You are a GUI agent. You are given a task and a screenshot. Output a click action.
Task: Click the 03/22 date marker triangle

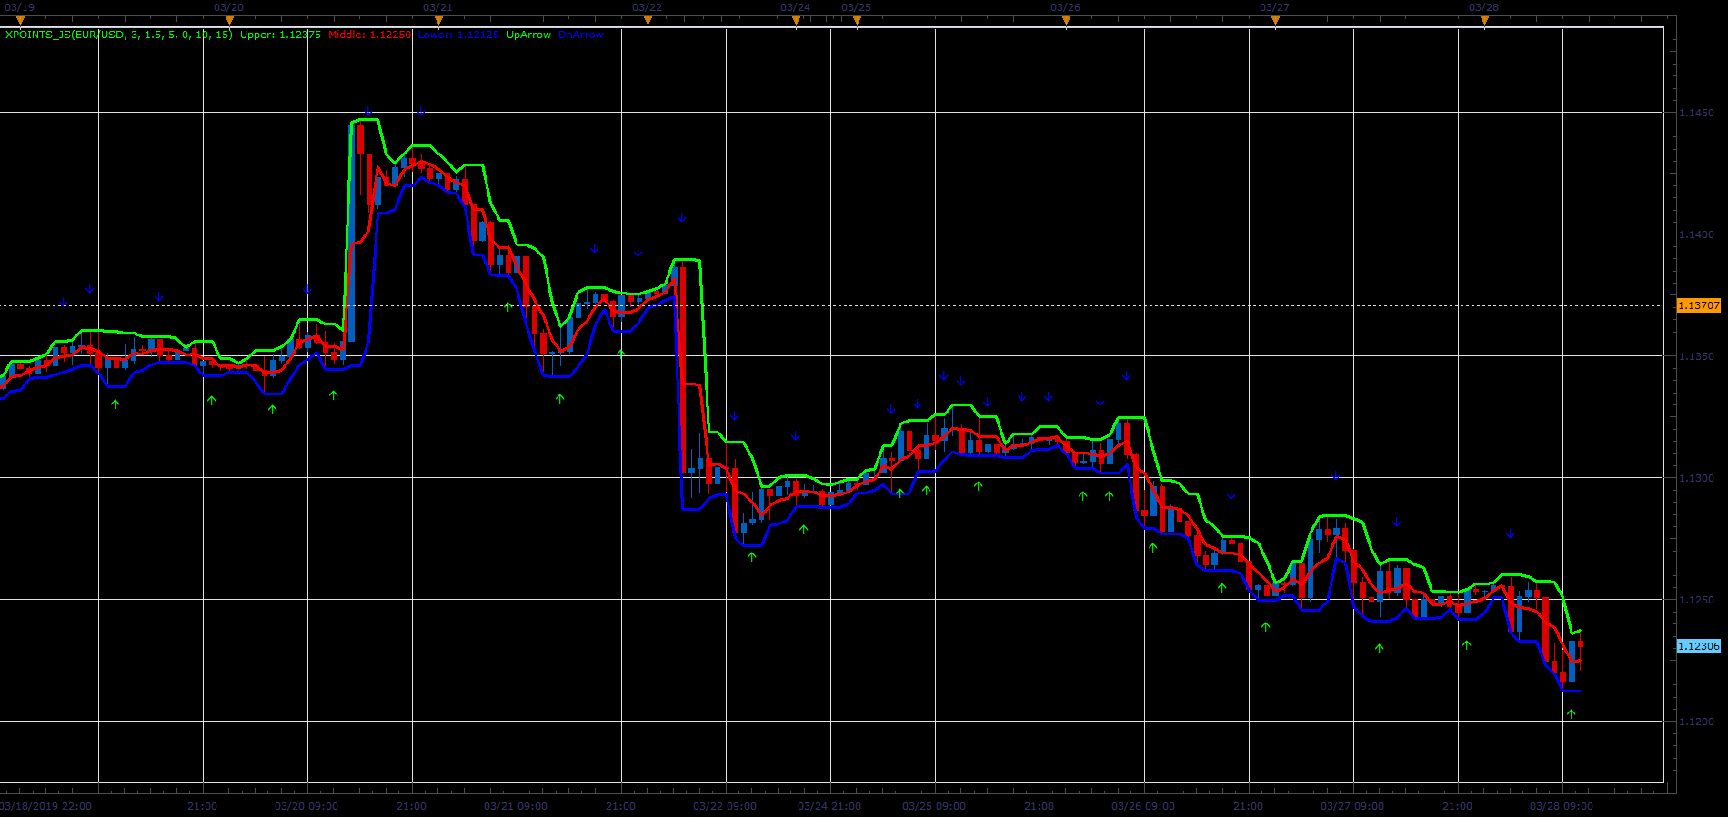[648, 21]
